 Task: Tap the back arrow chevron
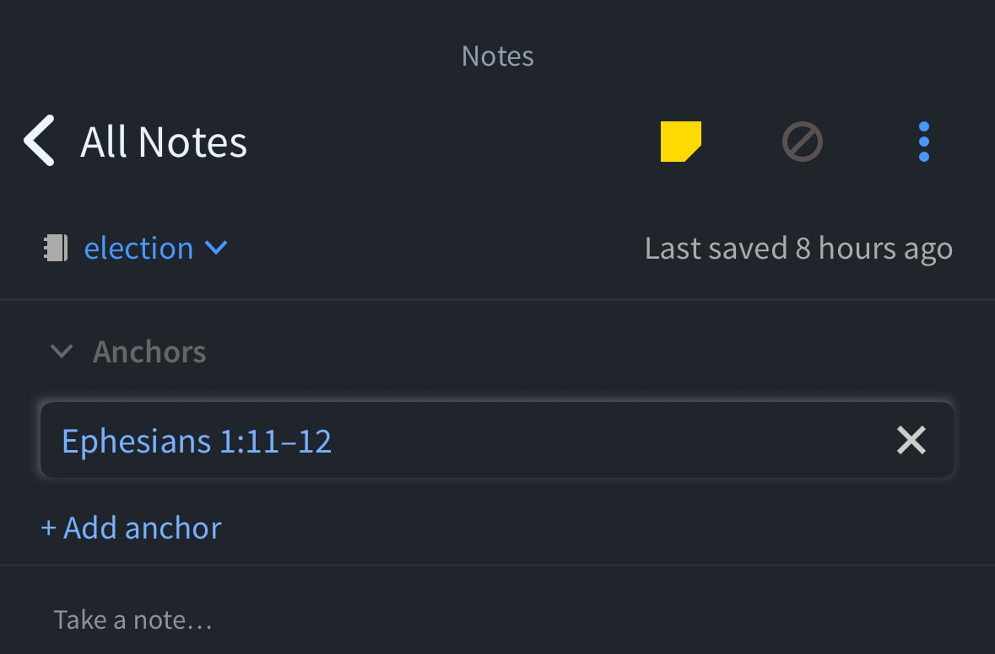point(39,141)
